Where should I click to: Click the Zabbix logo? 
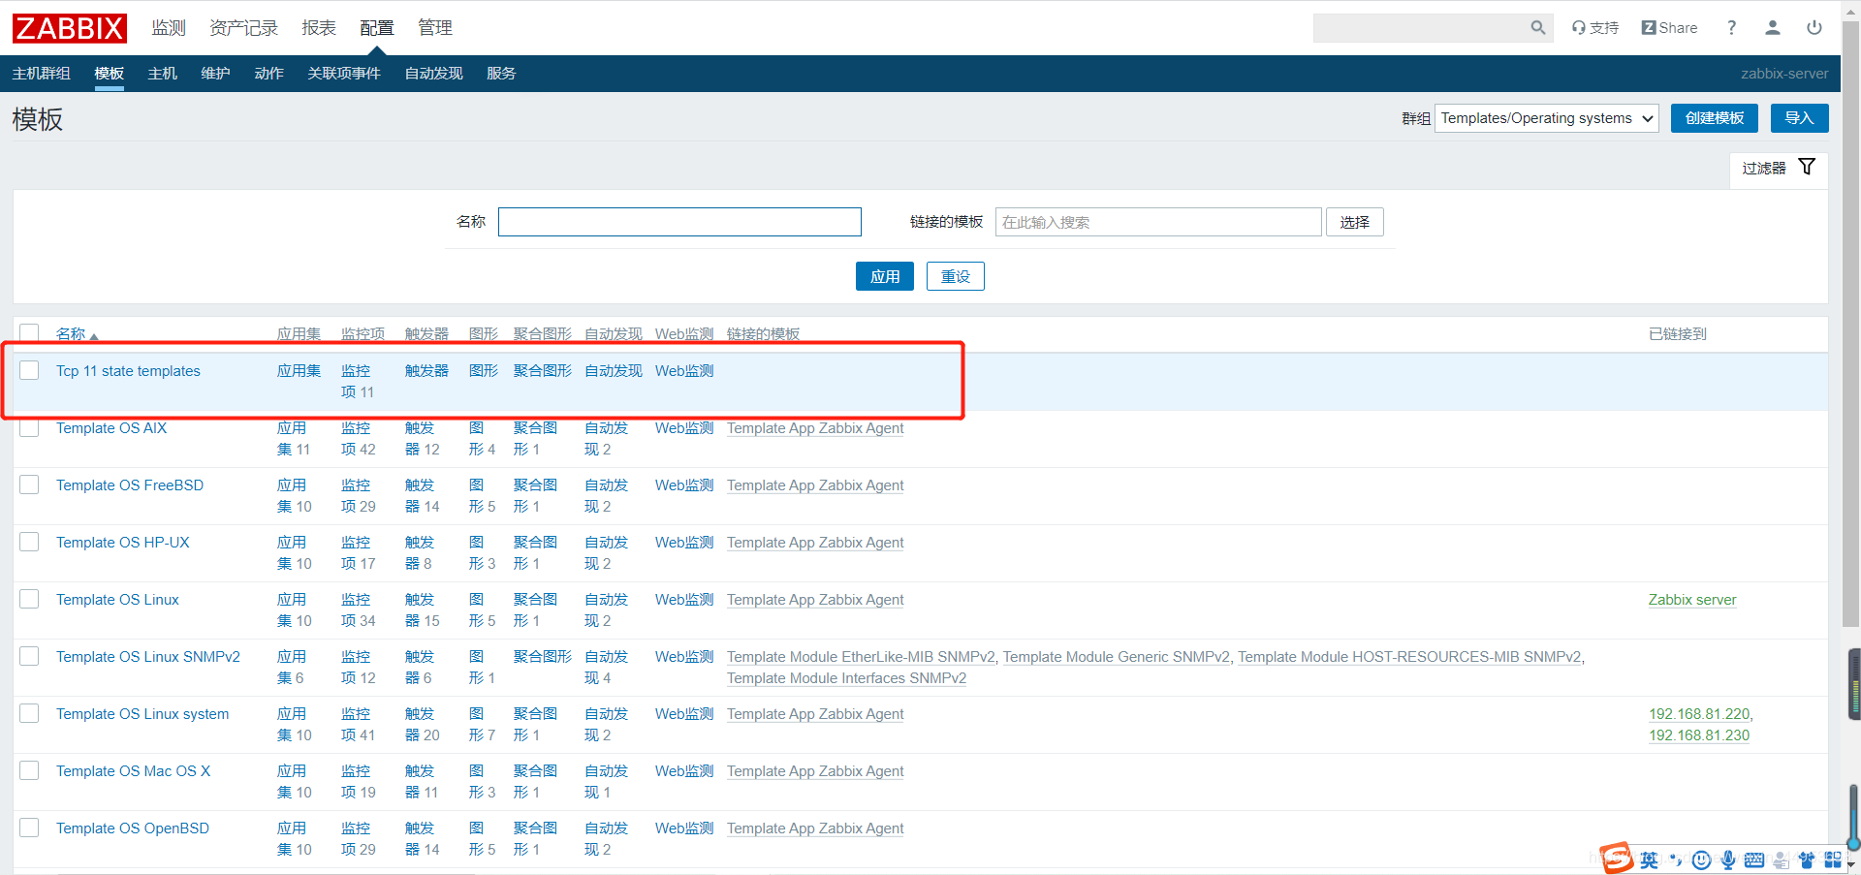pyautogui.click(x=70, y=28)
